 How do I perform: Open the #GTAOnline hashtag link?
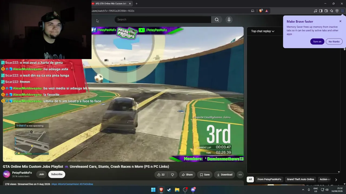(x=86, y=184)
